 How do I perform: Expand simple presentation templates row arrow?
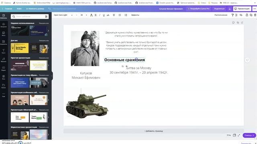pyautogui.click(x=48, y=65)
